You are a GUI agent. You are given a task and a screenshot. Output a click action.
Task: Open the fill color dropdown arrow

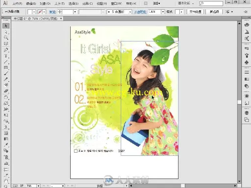pos(34,12)
